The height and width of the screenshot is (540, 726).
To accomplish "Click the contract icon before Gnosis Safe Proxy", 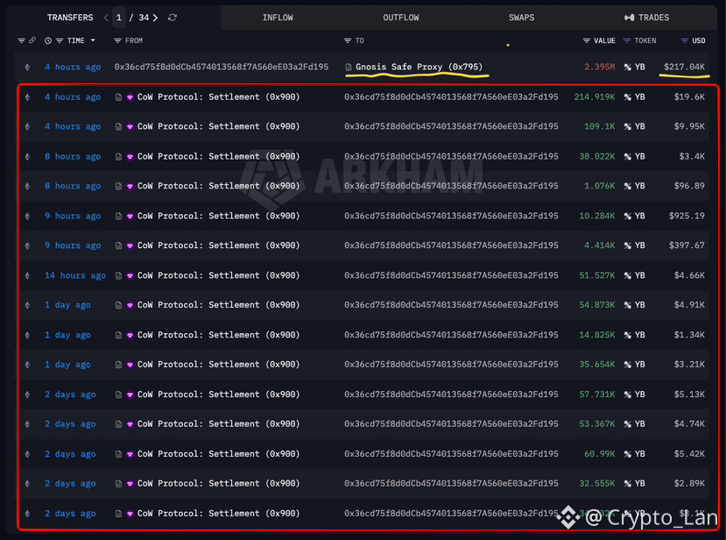I will click(349, 67).
